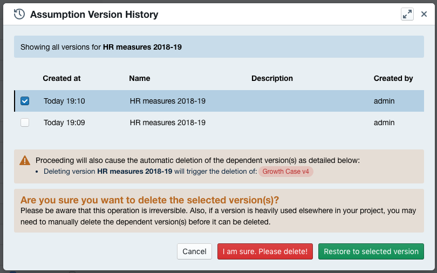Select the HR measures name in 19:10 row
Image resolution: width=437 pixels, height=273 pixels.
click(x=167, y=101)
